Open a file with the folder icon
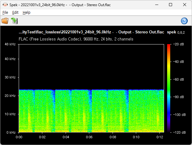The image size is (192, 145). [x=5, y=21]
